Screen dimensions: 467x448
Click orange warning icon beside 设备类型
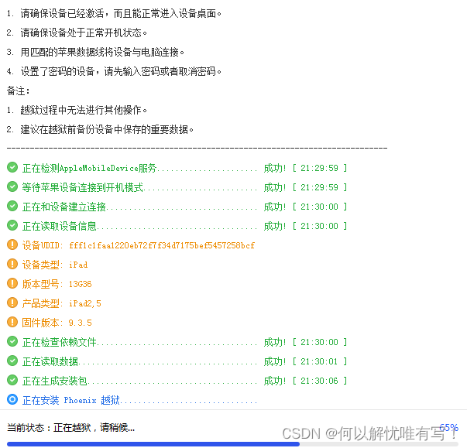pos(12,264)
